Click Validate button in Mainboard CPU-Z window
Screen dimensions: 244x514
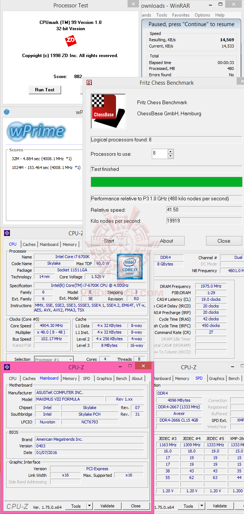coord(107,506)
